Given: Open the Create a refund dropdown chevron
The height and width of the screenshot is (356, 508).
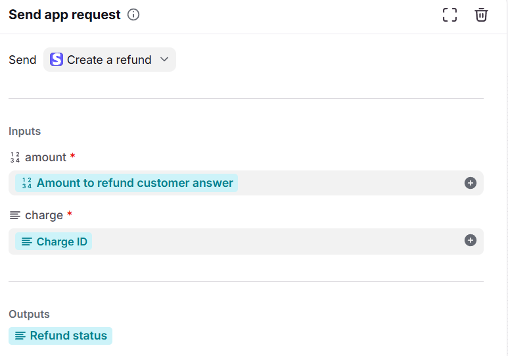Looking at the screenshot, I should [x=165, y=60].
